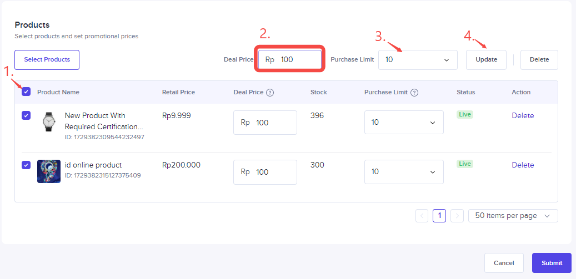576x279 pixels.
Task: Submit the promotion form
Action: tap(552, 263)
